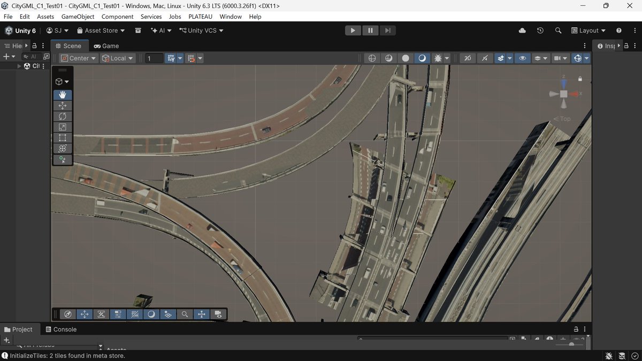Open the Component menu
The image size is (642, 361).
(x=117, y=17)
